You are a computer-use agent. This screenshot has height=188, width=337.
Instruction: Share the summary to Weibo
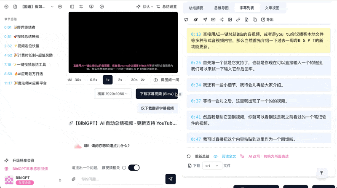pyautogui.click(x=195, y=20)
